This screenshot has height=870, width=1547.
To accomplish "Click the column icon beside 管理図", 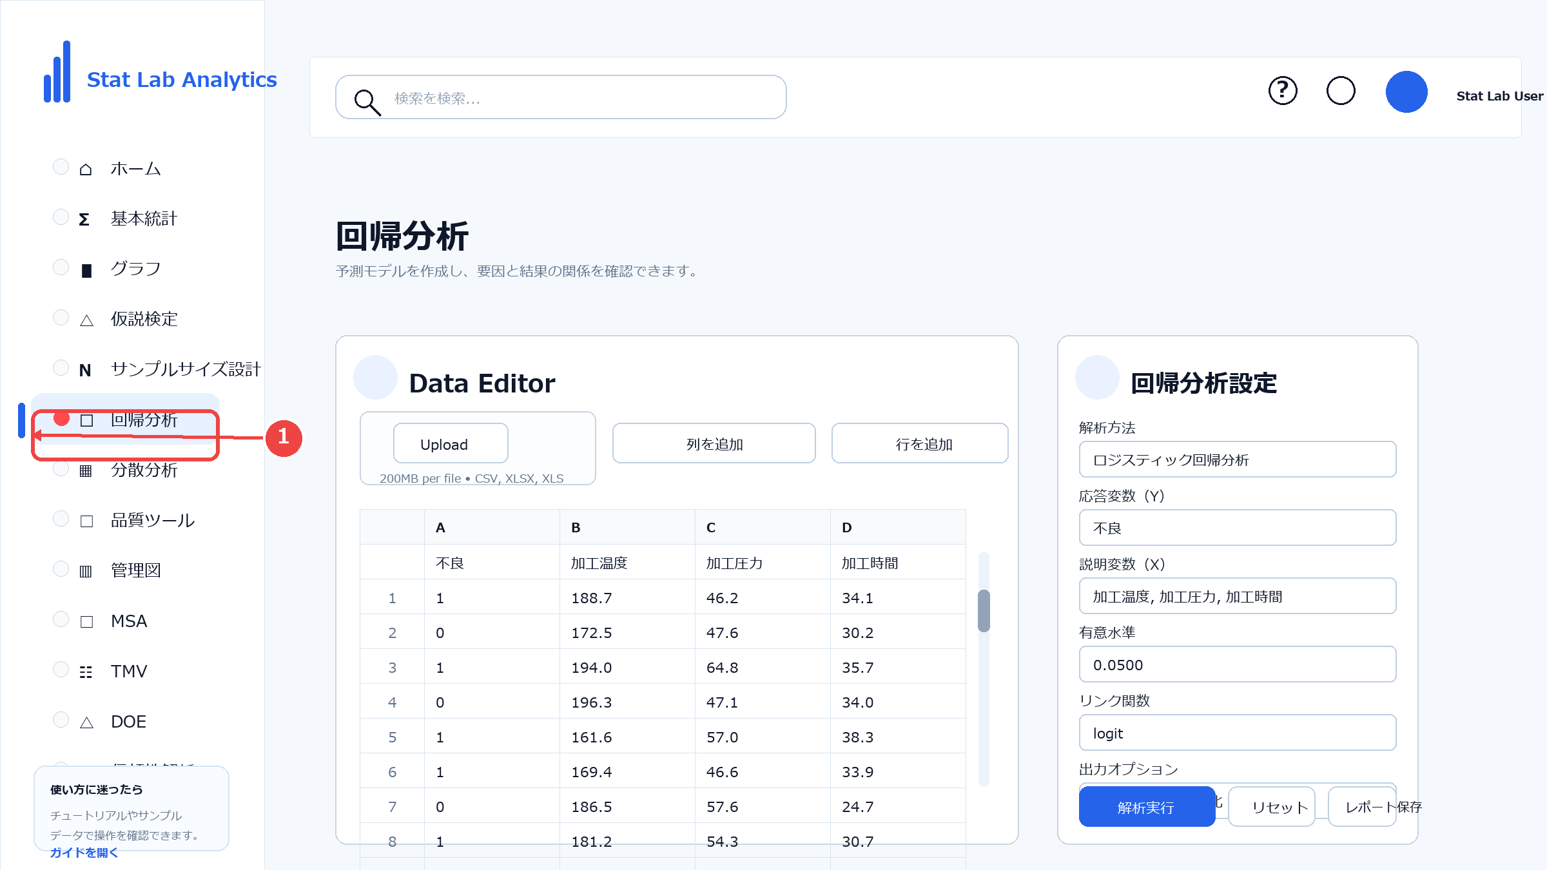I will click(x=86, y=571).
